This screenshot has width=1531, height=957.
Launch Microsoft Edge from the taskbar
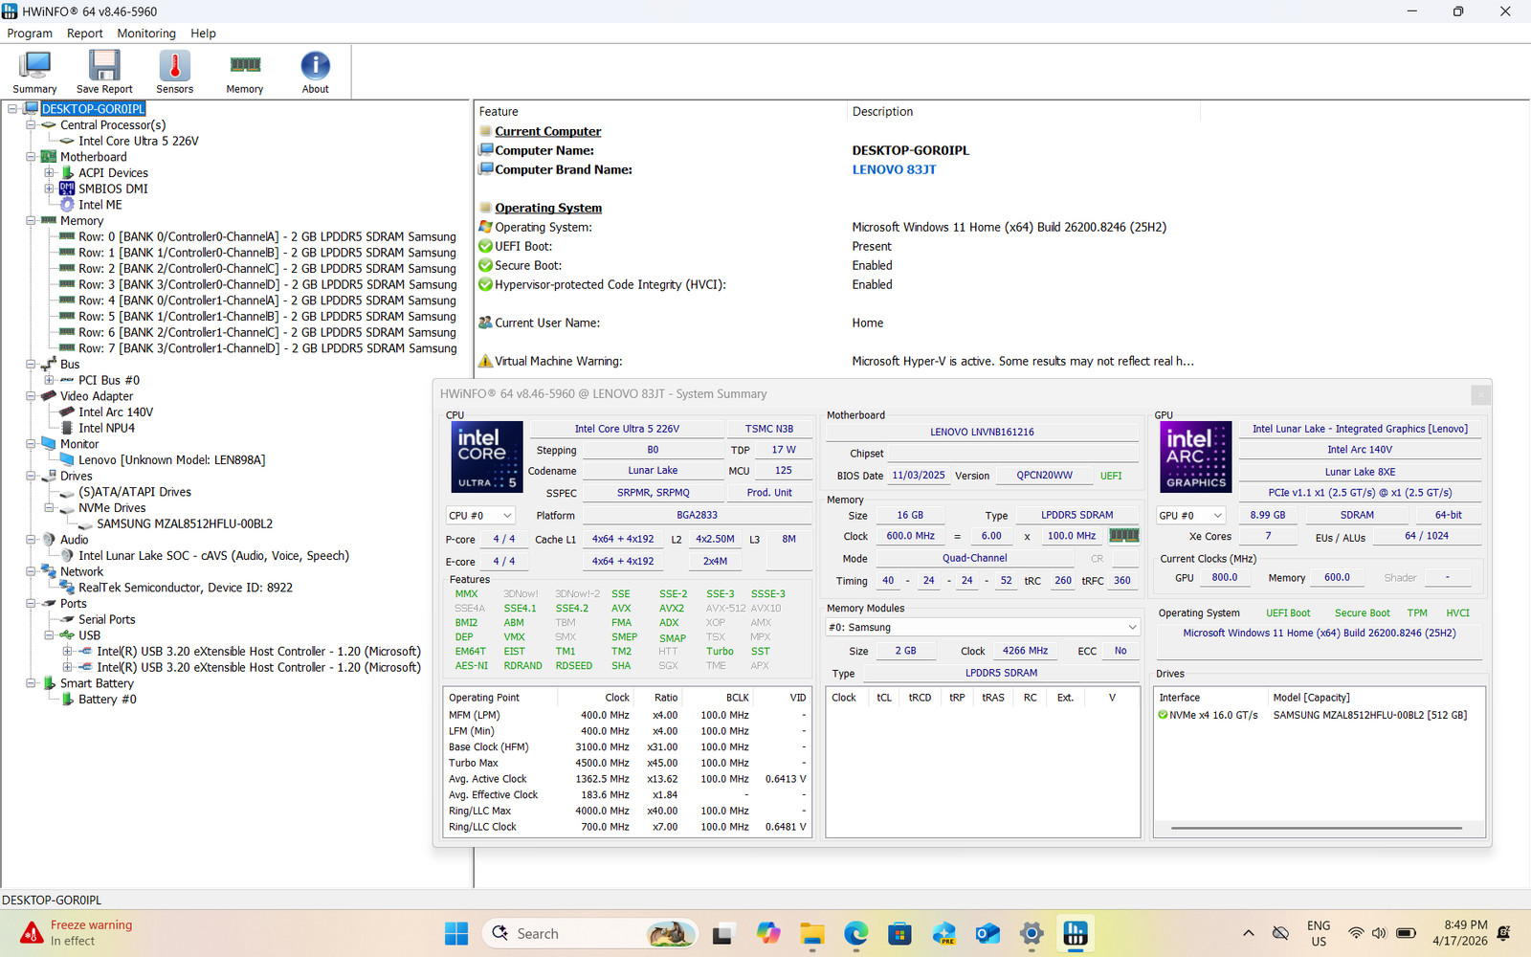pyautogui.click(x=855, y=933)
